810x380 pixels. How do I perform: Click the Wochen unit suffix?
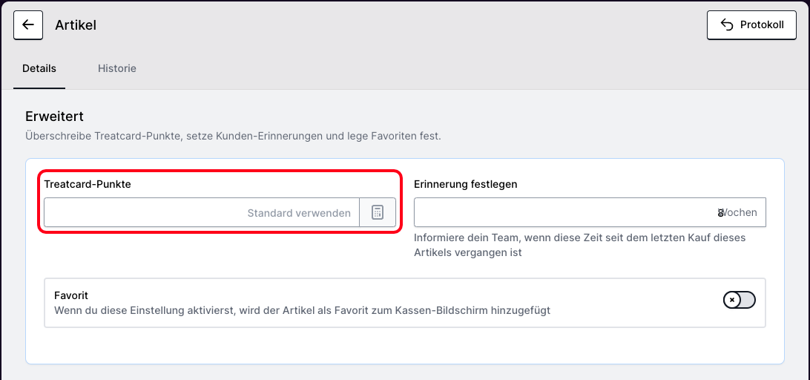740,212
